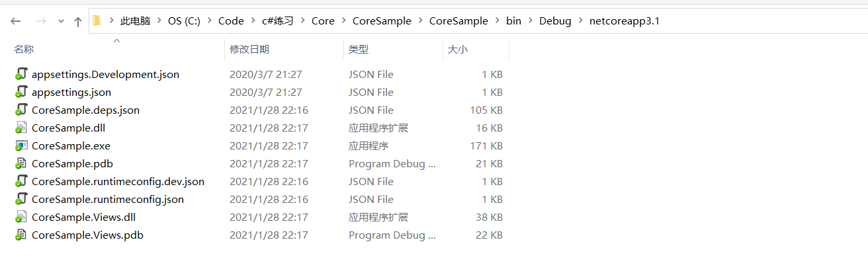The width and height of the screenshot is (868, 277).
Task: Jump to 此电脑 in address bar
Action: [x=135, y=21]
